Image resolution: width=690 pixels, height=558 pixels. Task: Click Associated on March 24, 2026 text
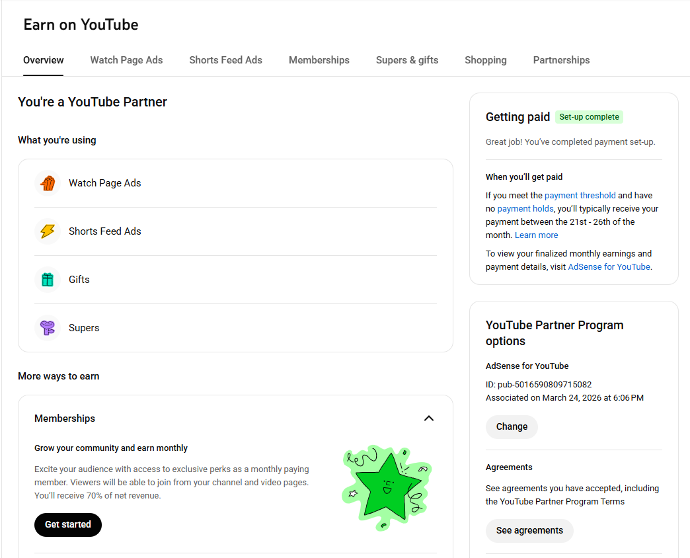[564, 398]
